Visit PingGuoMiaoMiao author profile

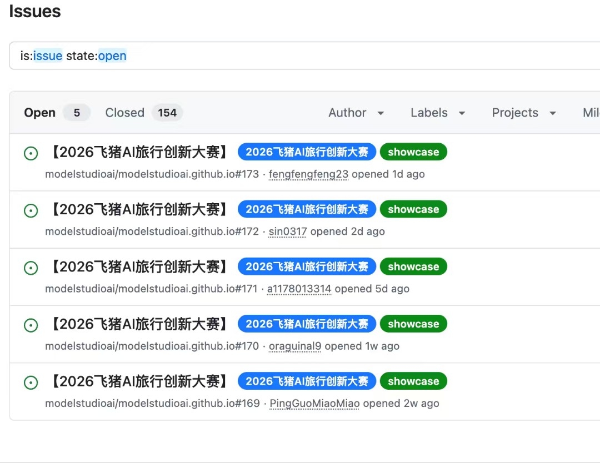point(314,404)
